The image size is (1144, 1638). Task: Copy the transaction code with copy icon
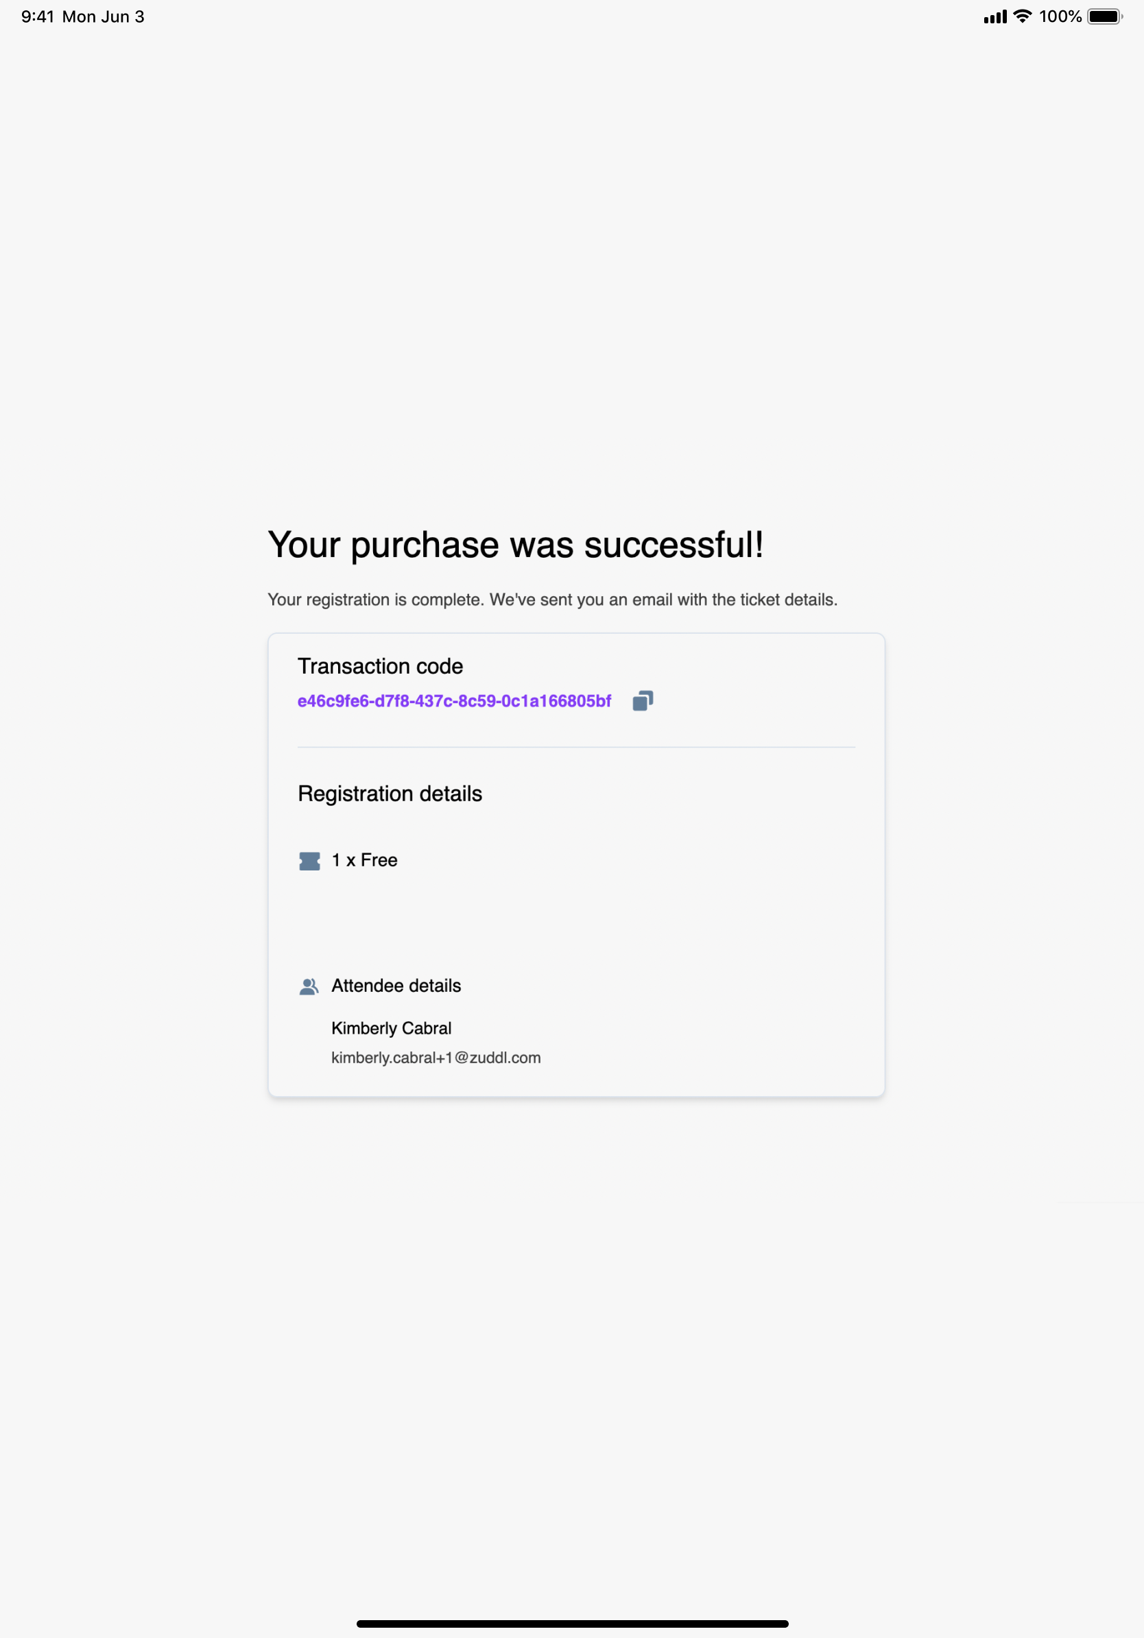[x=643, y=700]
